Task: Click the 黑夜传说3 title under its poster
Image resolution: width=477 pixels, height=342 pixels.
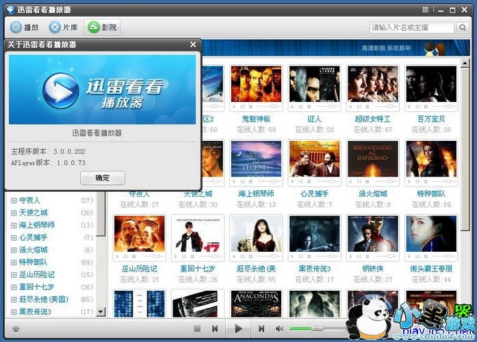Action: 314,269
